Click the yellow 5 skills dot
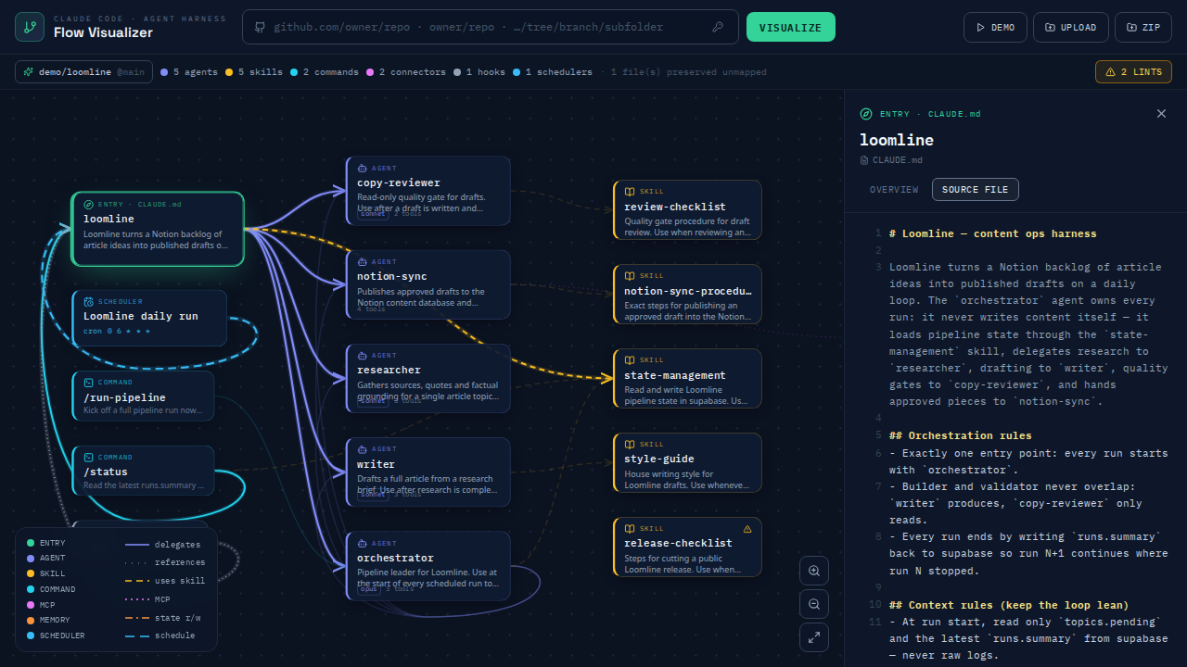 coord(229,71)
